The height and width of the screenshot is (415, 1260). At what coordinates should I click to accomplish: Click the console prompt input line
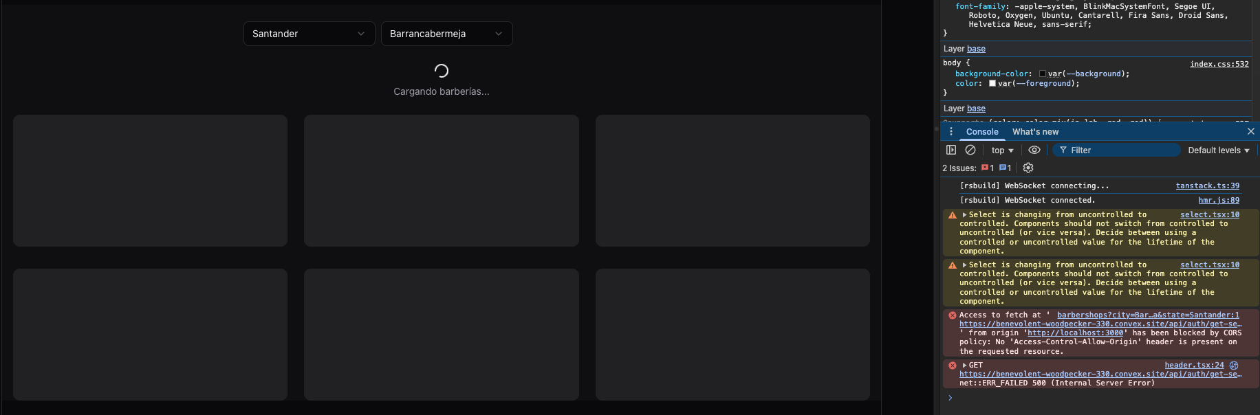point(1100,398)
